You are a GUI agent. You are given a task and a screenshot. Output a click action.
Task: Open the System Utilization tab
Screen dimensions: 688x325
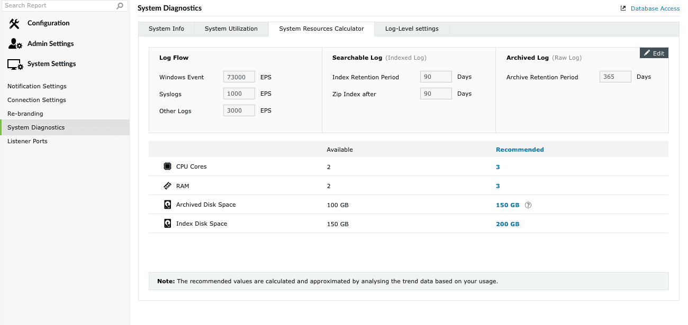click(x=231, y=29)
